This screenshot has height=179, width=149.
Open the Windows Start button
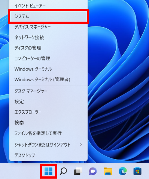pyautogui.click(x=48, y=171)
